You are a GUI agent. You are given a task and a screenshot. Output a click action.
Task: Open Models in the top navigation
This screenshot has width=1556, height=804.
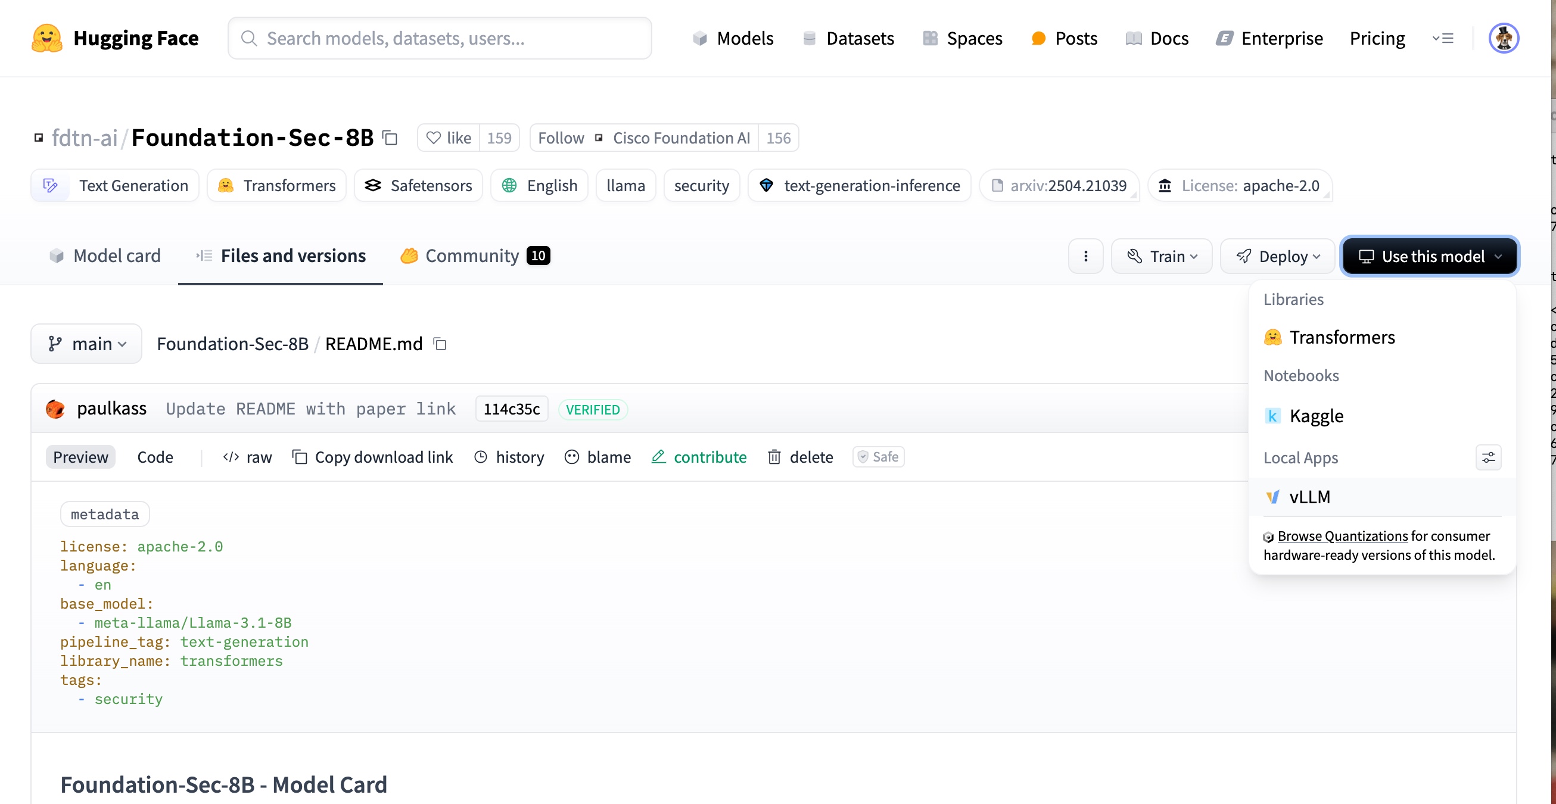(732, 38)
